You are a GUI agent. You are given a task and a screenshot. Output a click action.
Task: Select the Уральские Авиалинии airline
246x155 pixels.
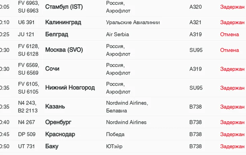pyautogui.click(x=133, y=23)
